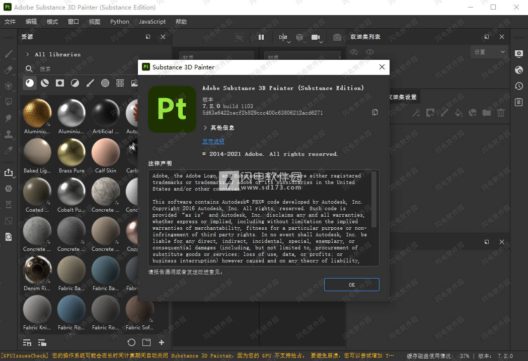This screenshot has height=361, width=528.
Task: Open Display settings monitor-gear icon on right
Action: coord(519,53)
